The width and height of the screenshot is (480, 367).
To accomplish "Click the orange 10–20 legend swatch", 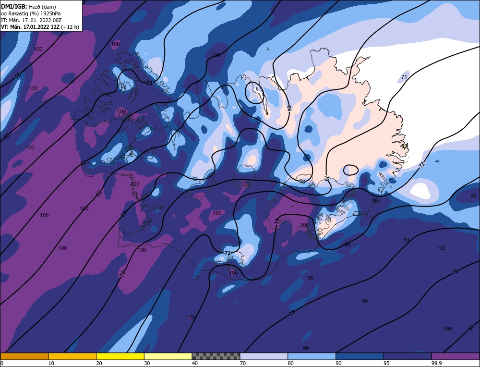I will [72, 356].
